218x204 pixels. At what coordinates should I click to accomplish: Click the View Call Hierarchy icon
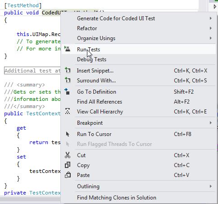pyautogui.click(x=68, y=112)
